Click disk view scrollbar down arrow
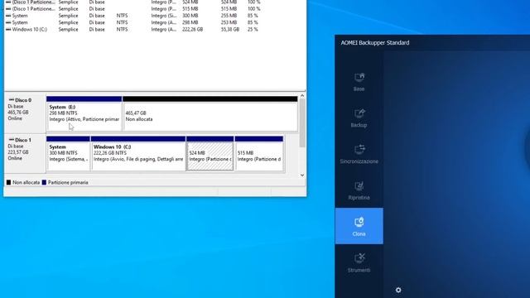This screenshot has height=298, width=530. [302, 175]
